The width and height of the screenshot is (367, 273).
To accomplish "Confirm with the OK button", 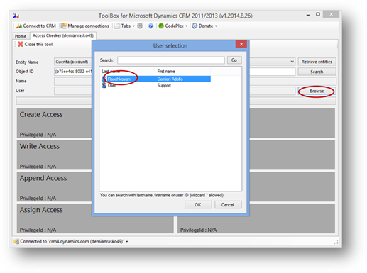I will click(198, 205).
